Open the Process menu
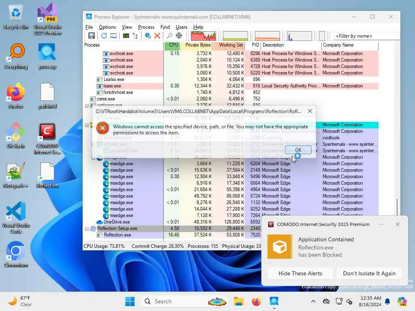 click(146, 27)
